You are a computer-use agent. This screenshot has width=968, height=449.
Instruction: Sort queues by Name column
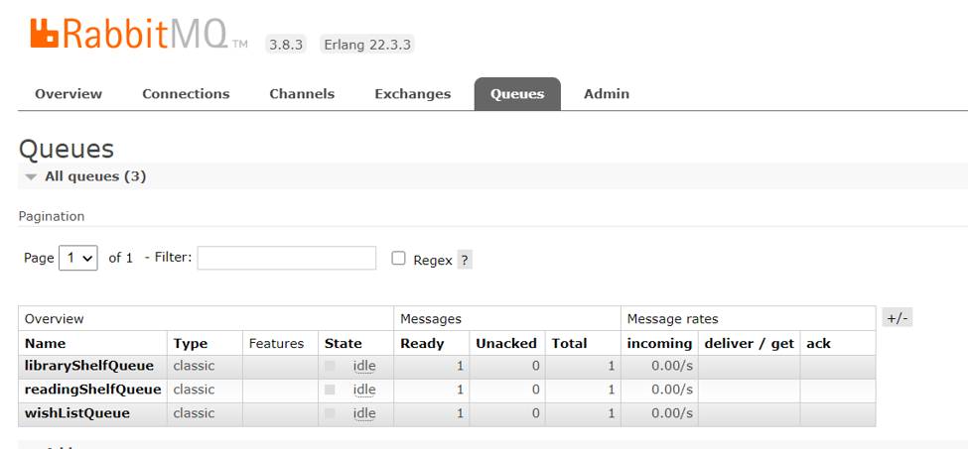[45, 344]
